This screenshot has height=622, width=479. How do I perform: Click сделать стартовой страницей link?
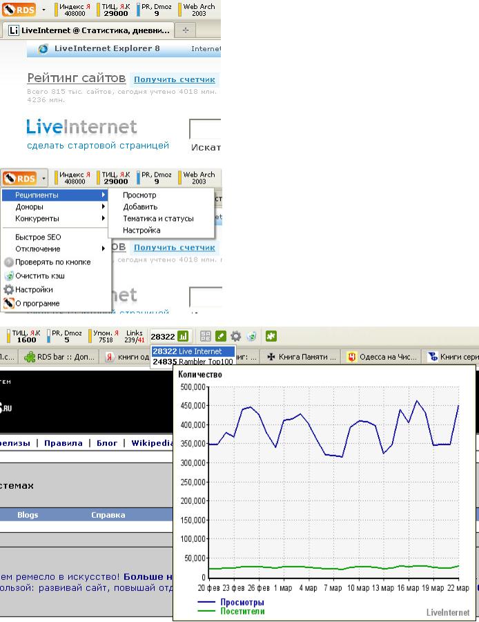click(98, 146)
